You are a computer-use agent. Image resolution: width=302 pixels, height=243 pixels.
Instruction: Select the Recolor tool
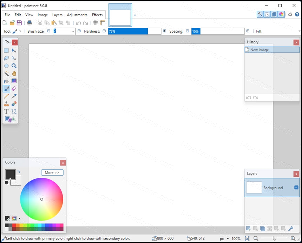(x=14, y=104)
